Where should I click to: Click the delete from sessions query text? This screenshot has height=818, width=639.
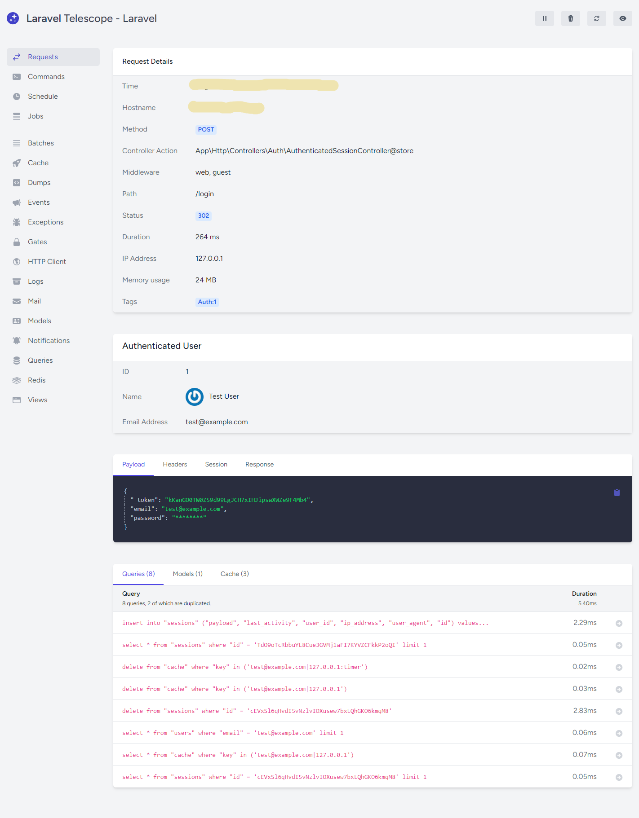click(x=257, y=711)
